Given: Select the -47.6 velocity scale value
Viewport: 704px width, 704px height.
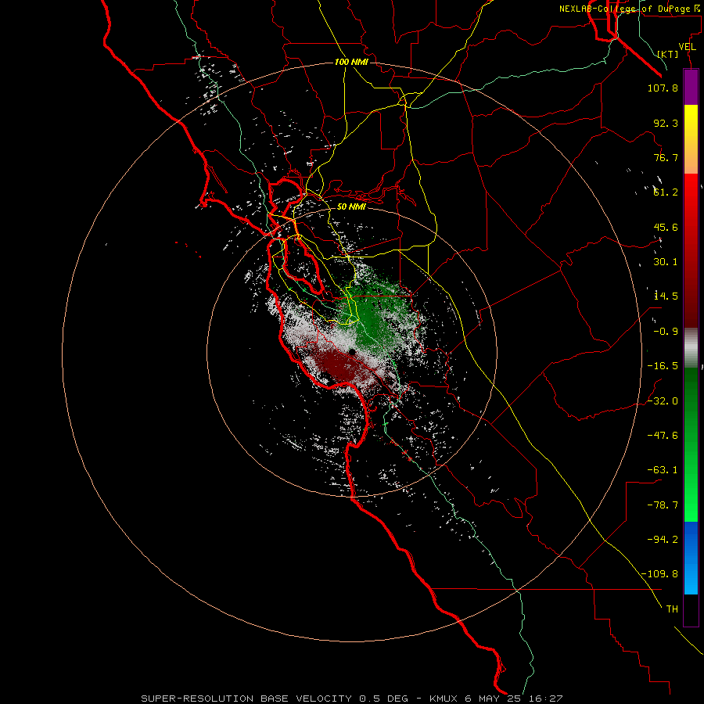Looking at the screenshot, I should pyautogui.click(x=663, y=436).
